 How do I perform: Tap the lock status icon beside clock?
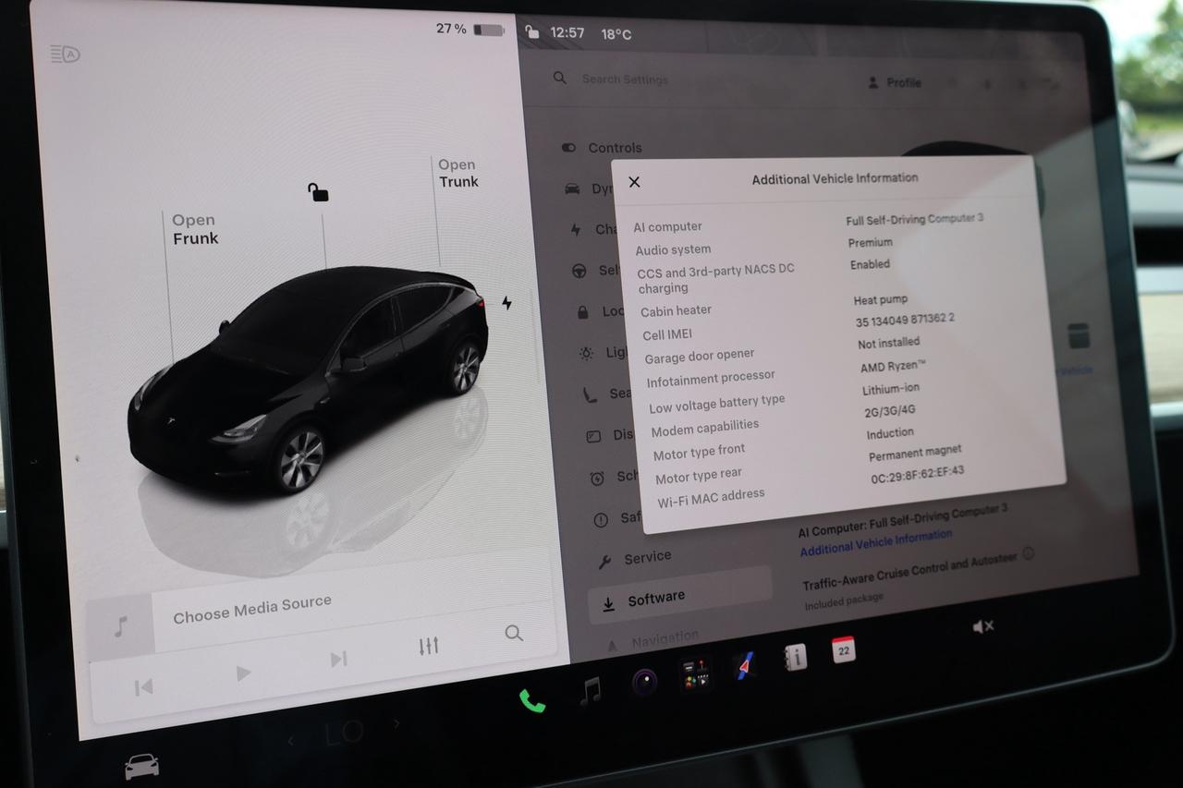(531, 31)
